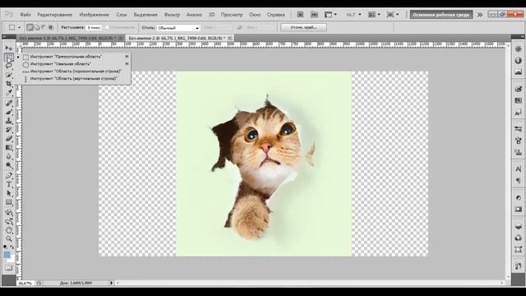Select the Rectangular Marquee tool in toolbox
Viewport: 526px width, 296px height.
pos(9,58)
